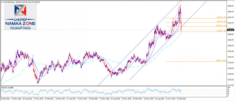Viewport: 235px width, 101px height.
Task: Click the RSI 70 level scale label
Action: click(x=228, y=90)
